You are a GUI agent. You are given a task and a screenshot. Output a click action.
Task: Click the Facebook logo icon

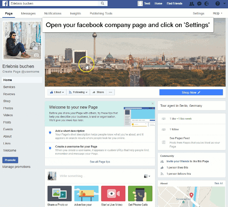tap(5, 3)
